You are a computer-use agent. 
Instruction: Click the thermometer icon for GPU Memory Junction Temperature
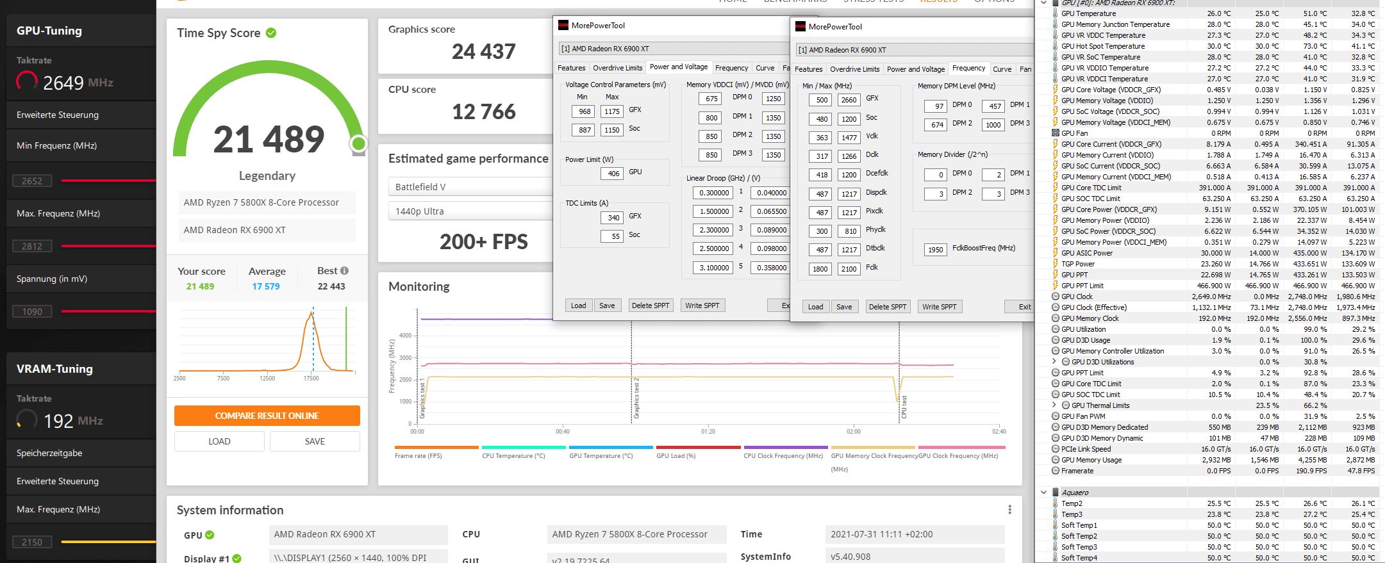pos(1055,24)
